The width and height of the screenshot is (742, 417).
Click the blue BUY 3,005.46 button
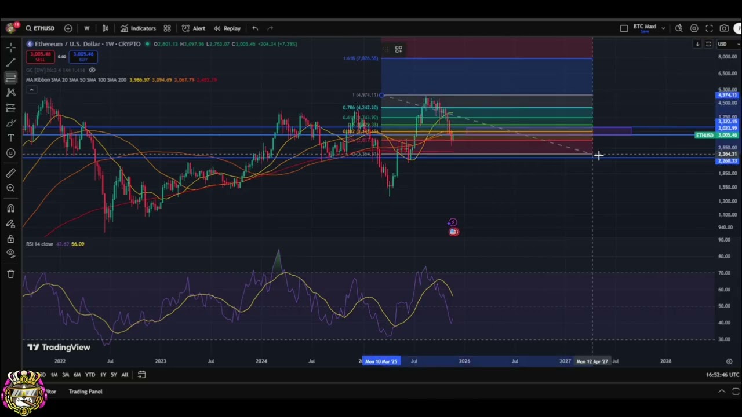point(83,57)
